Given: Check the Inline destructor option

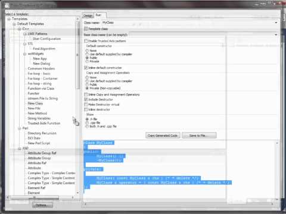Looking at the screenshot, I should tap(86, 109).
